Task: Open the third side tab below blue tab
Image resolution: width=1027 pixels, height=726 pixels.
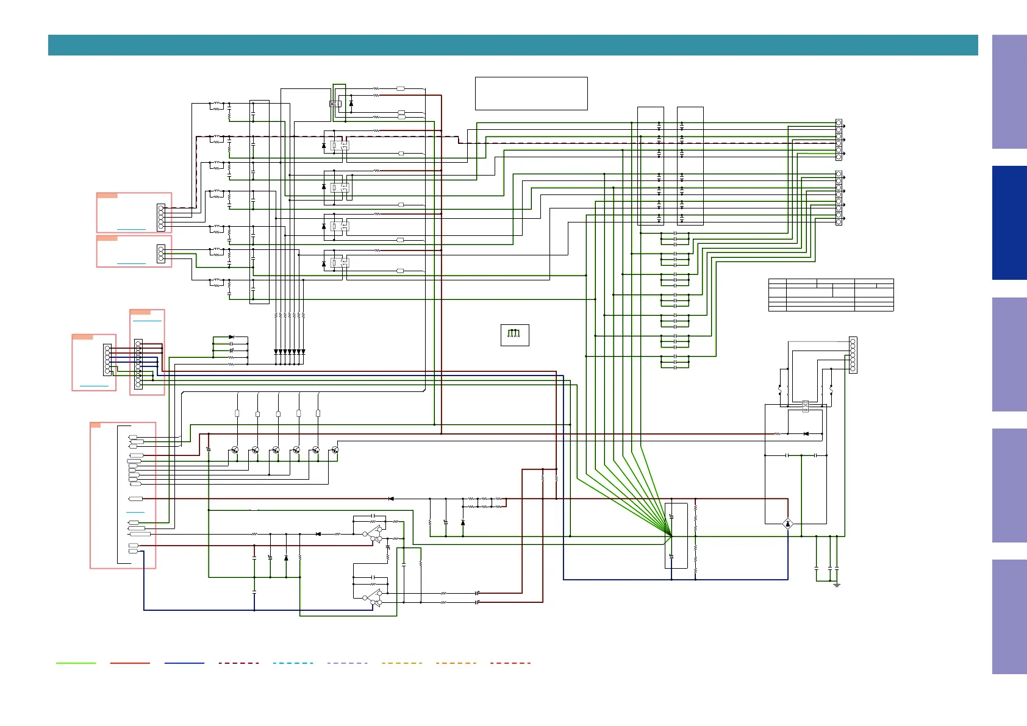Action: coord(1009,354)
